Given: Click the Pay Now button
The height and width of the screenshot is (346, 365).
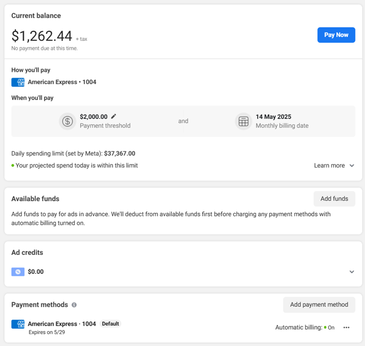Looking at the screenshot, I should pyautogui.click(x=336, y=35).
